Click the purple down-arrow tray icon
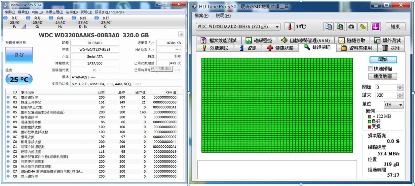This screenshot has width=415, height=186. [x=376, y=27]
